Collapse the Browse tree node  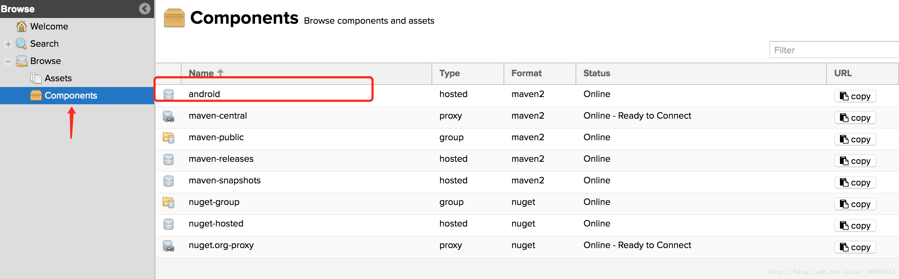tap(8, 61)
